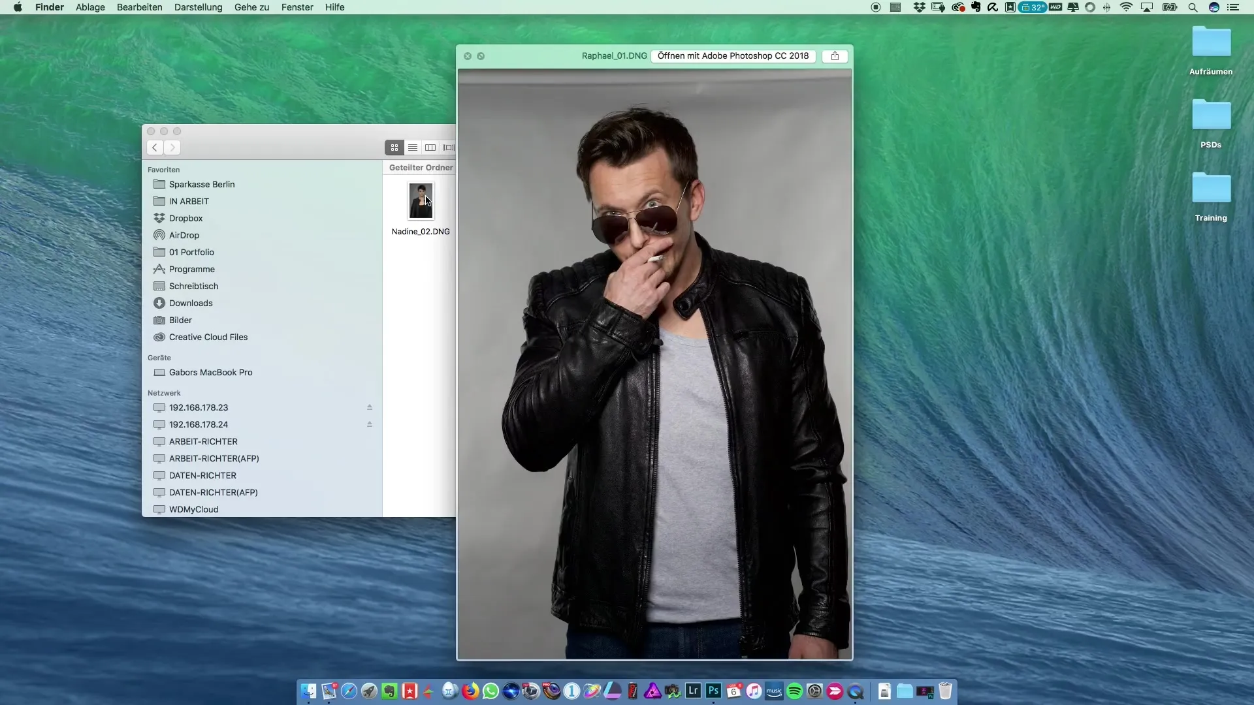Open 1Password from the Dock
Screen dimensions: 1254x705
[x=571, y=691]
